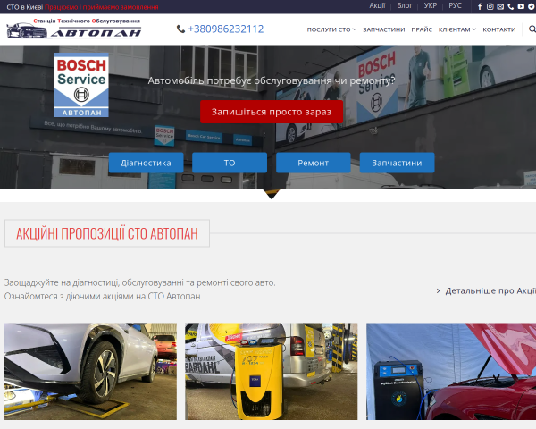The height and width of the screenshot is (429, 536).
Task: Click the Ознайомтеся з діючими акціями line
Action: pos(104,296)
